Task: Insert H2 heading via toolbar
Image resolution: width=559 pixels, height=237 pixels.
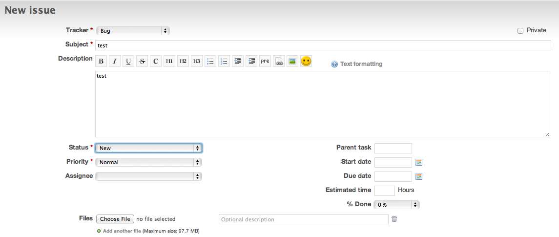Action: point(183,62)
